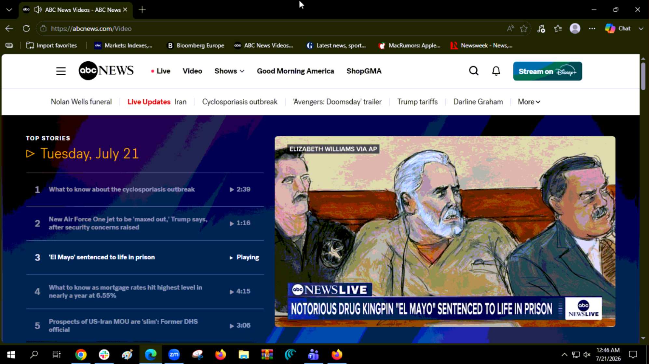Open the Favorites list icon in toolbar

click(x=558, y=29)
